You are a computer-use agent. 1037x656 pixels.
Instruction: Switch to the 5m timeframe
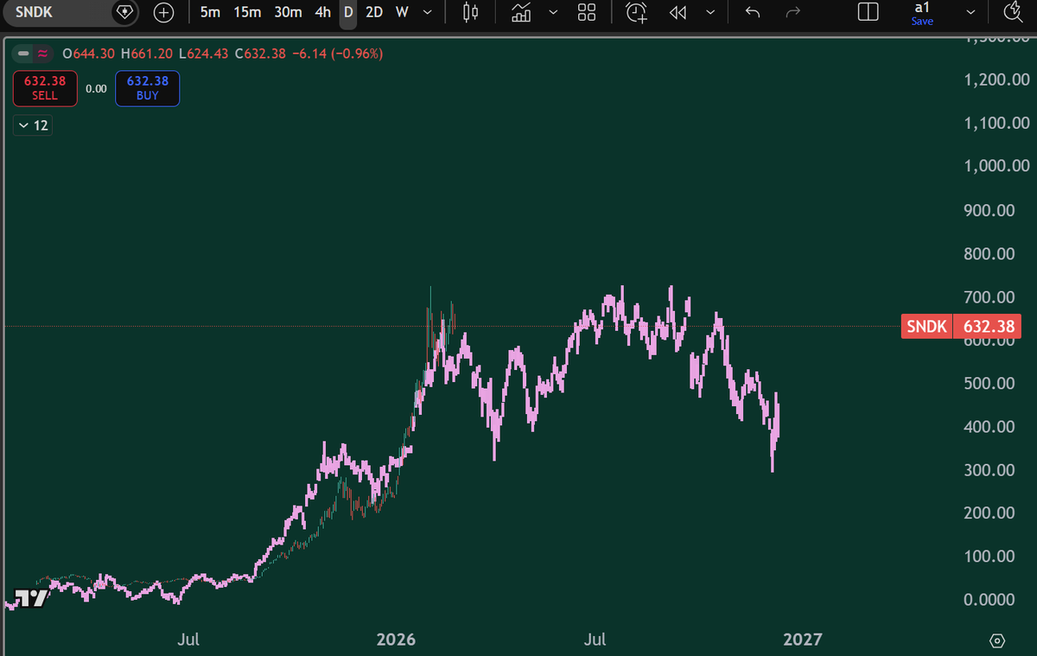coord(210,12)
